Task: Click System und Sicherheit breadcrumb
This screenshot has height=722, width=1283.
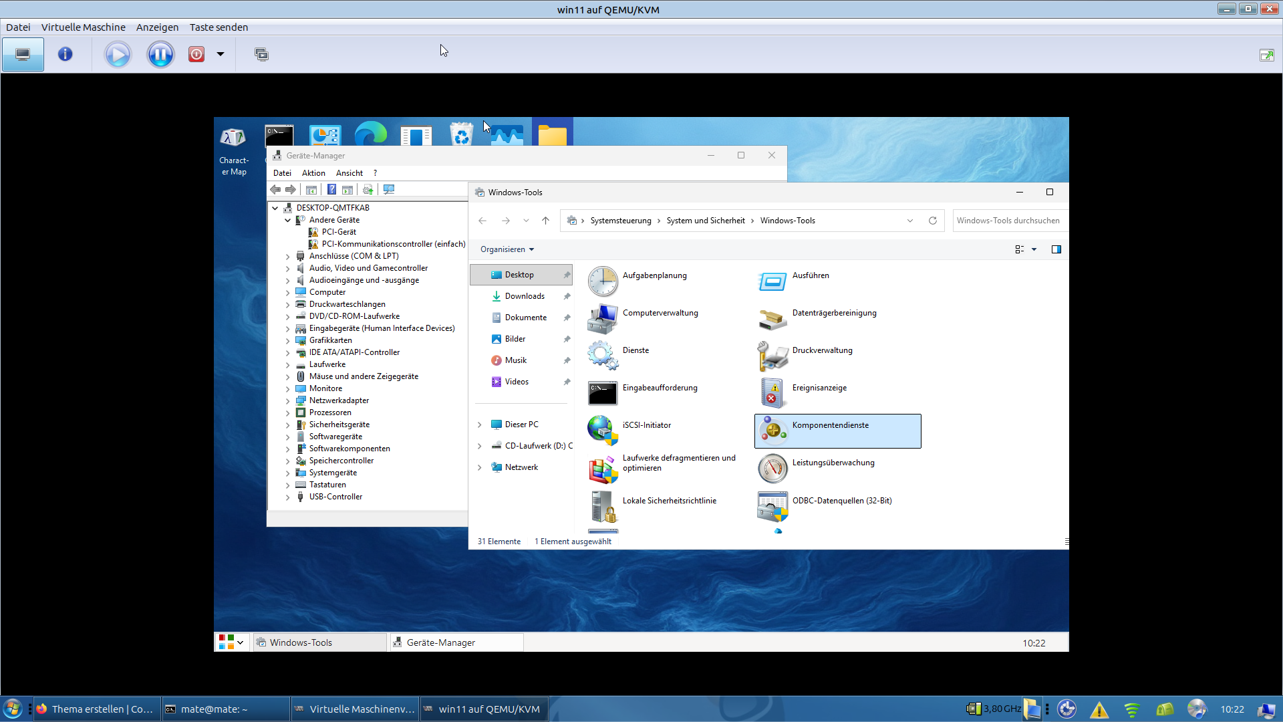Action: click(706, 221)
